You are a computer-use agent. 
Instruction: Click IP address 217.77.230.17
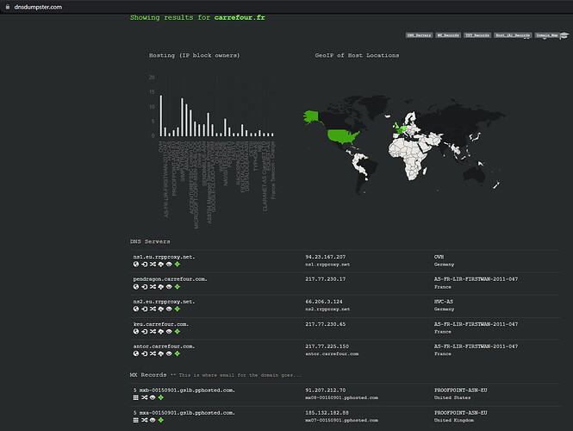[x=325, y=279]
